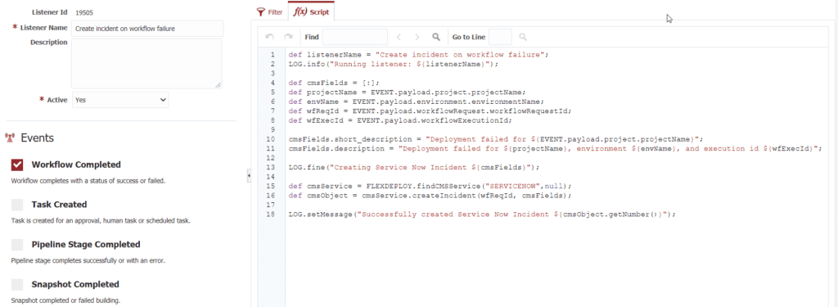Click the Go to Line magnifier icon

click(523, 37)
